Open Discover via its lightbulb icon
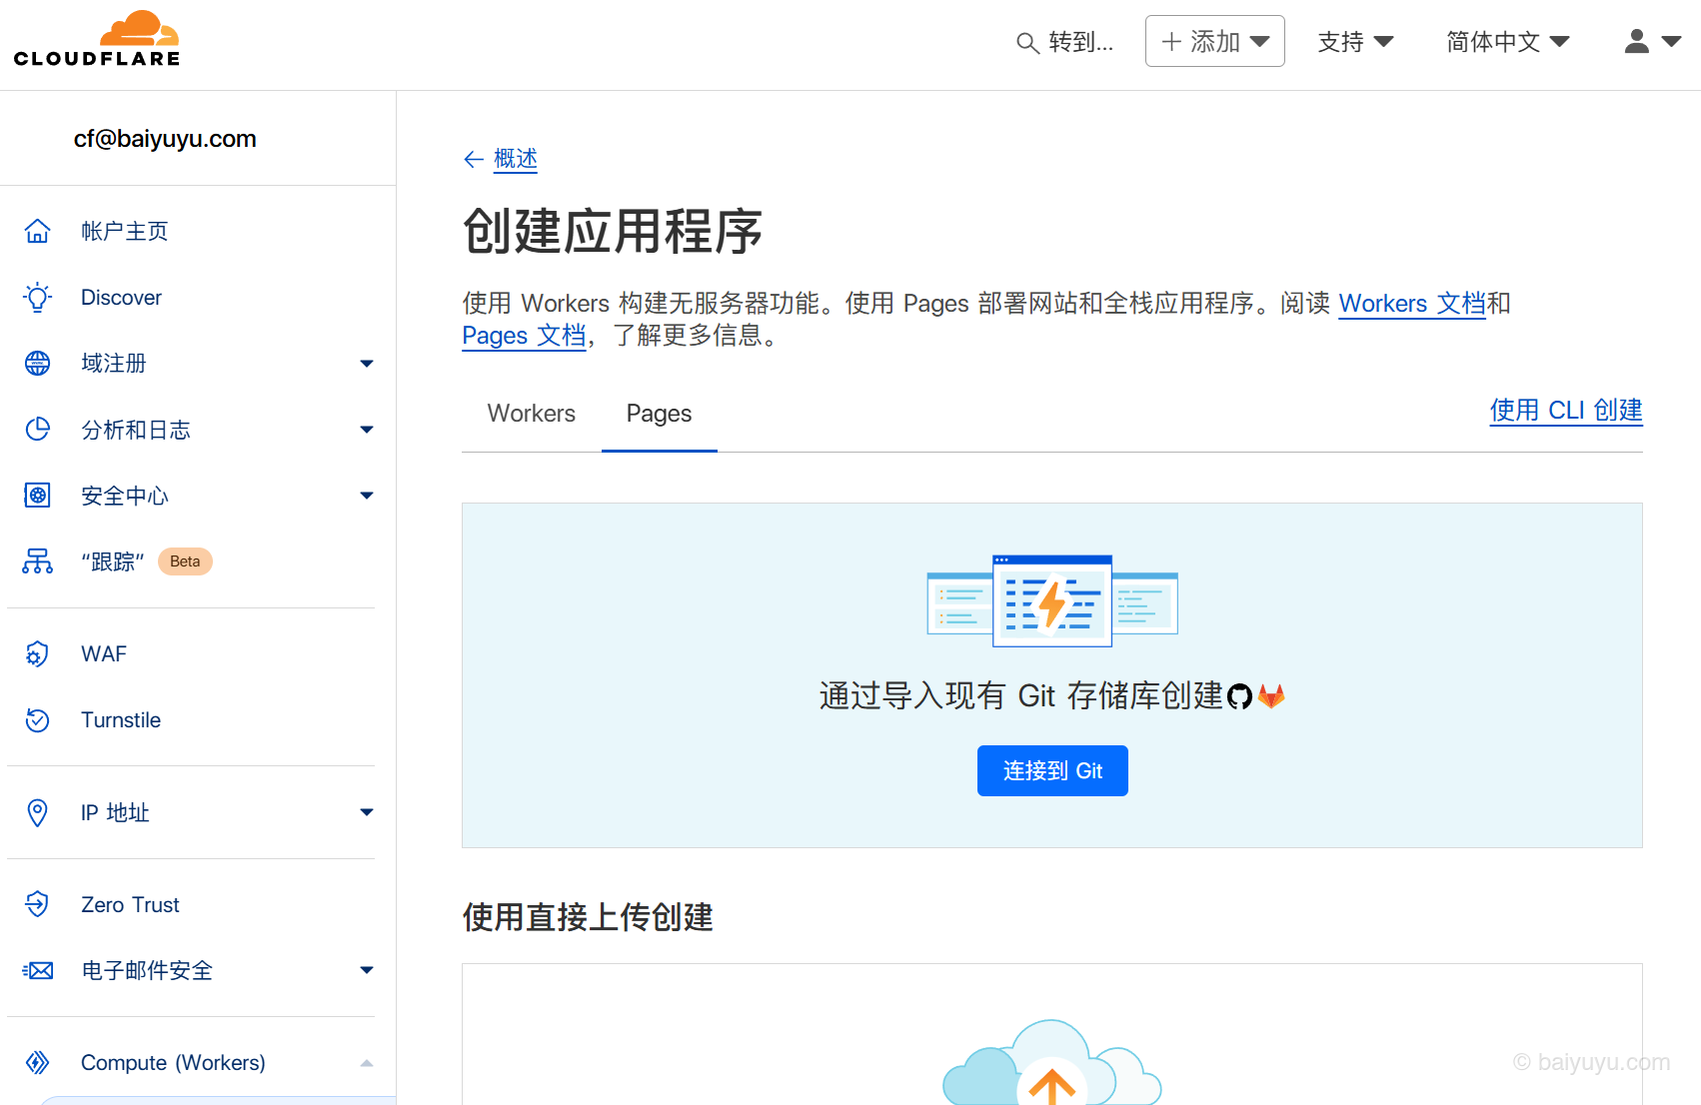 [x=37, y=297]
